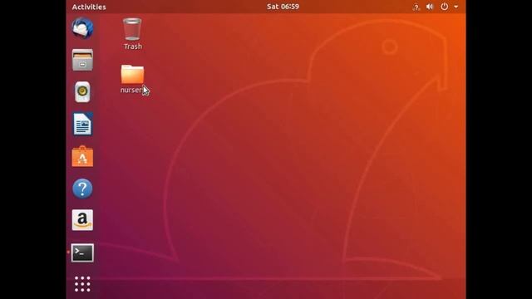Viewport: 532px width, 299px height.
Task: Open the Help question mark icon
Action: (x=82, y=189)
